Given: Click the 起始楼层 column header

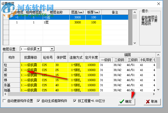Looking at the screenshot, I should coord(17,12).
